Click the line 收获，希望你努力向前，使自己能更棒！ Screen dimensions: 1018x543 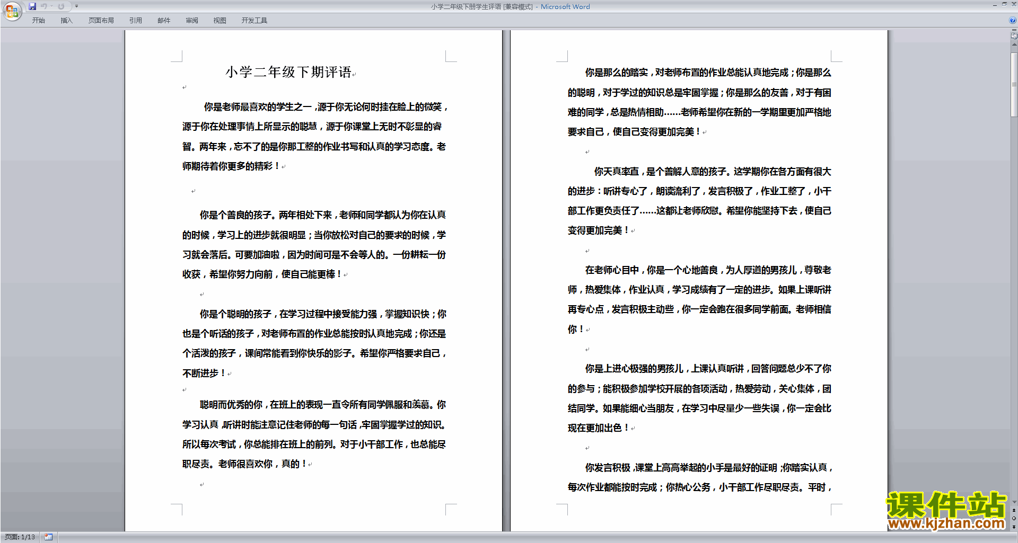[262, 274]
